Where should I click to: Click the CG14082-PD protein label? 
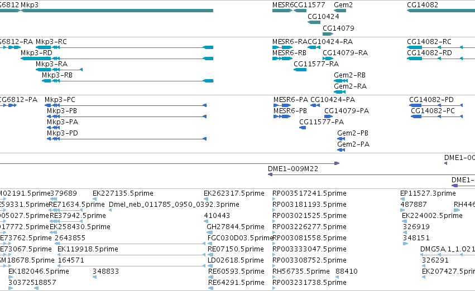(x=431, y=100)
